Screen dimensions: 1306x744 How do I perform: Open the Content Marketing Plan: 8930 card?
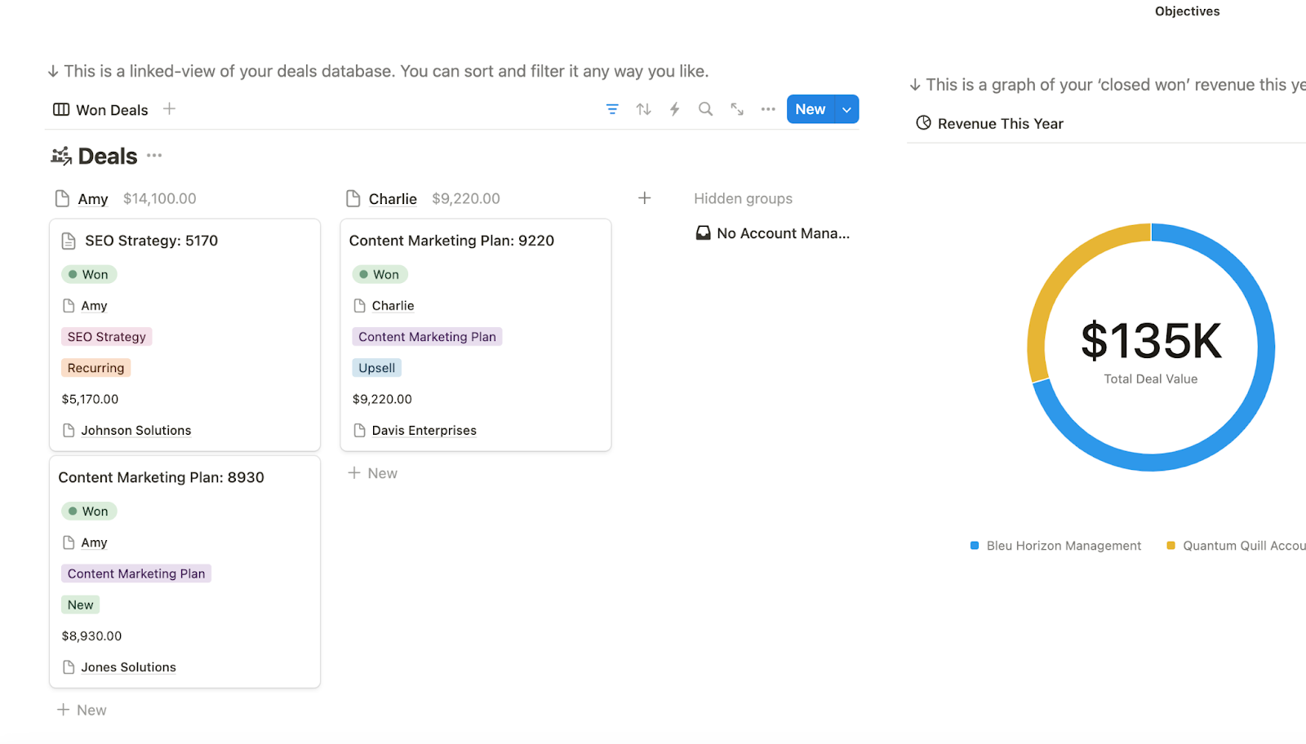161,477
